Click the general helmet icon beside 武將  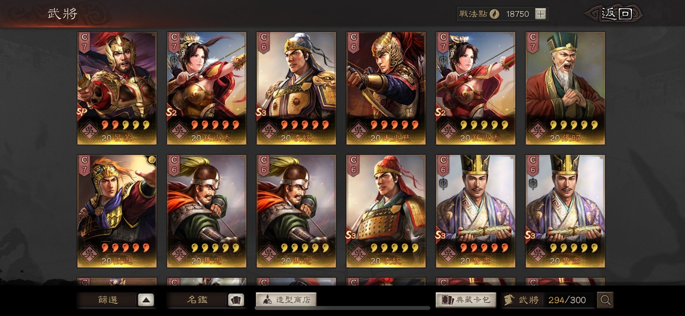[x=509, y=299]
